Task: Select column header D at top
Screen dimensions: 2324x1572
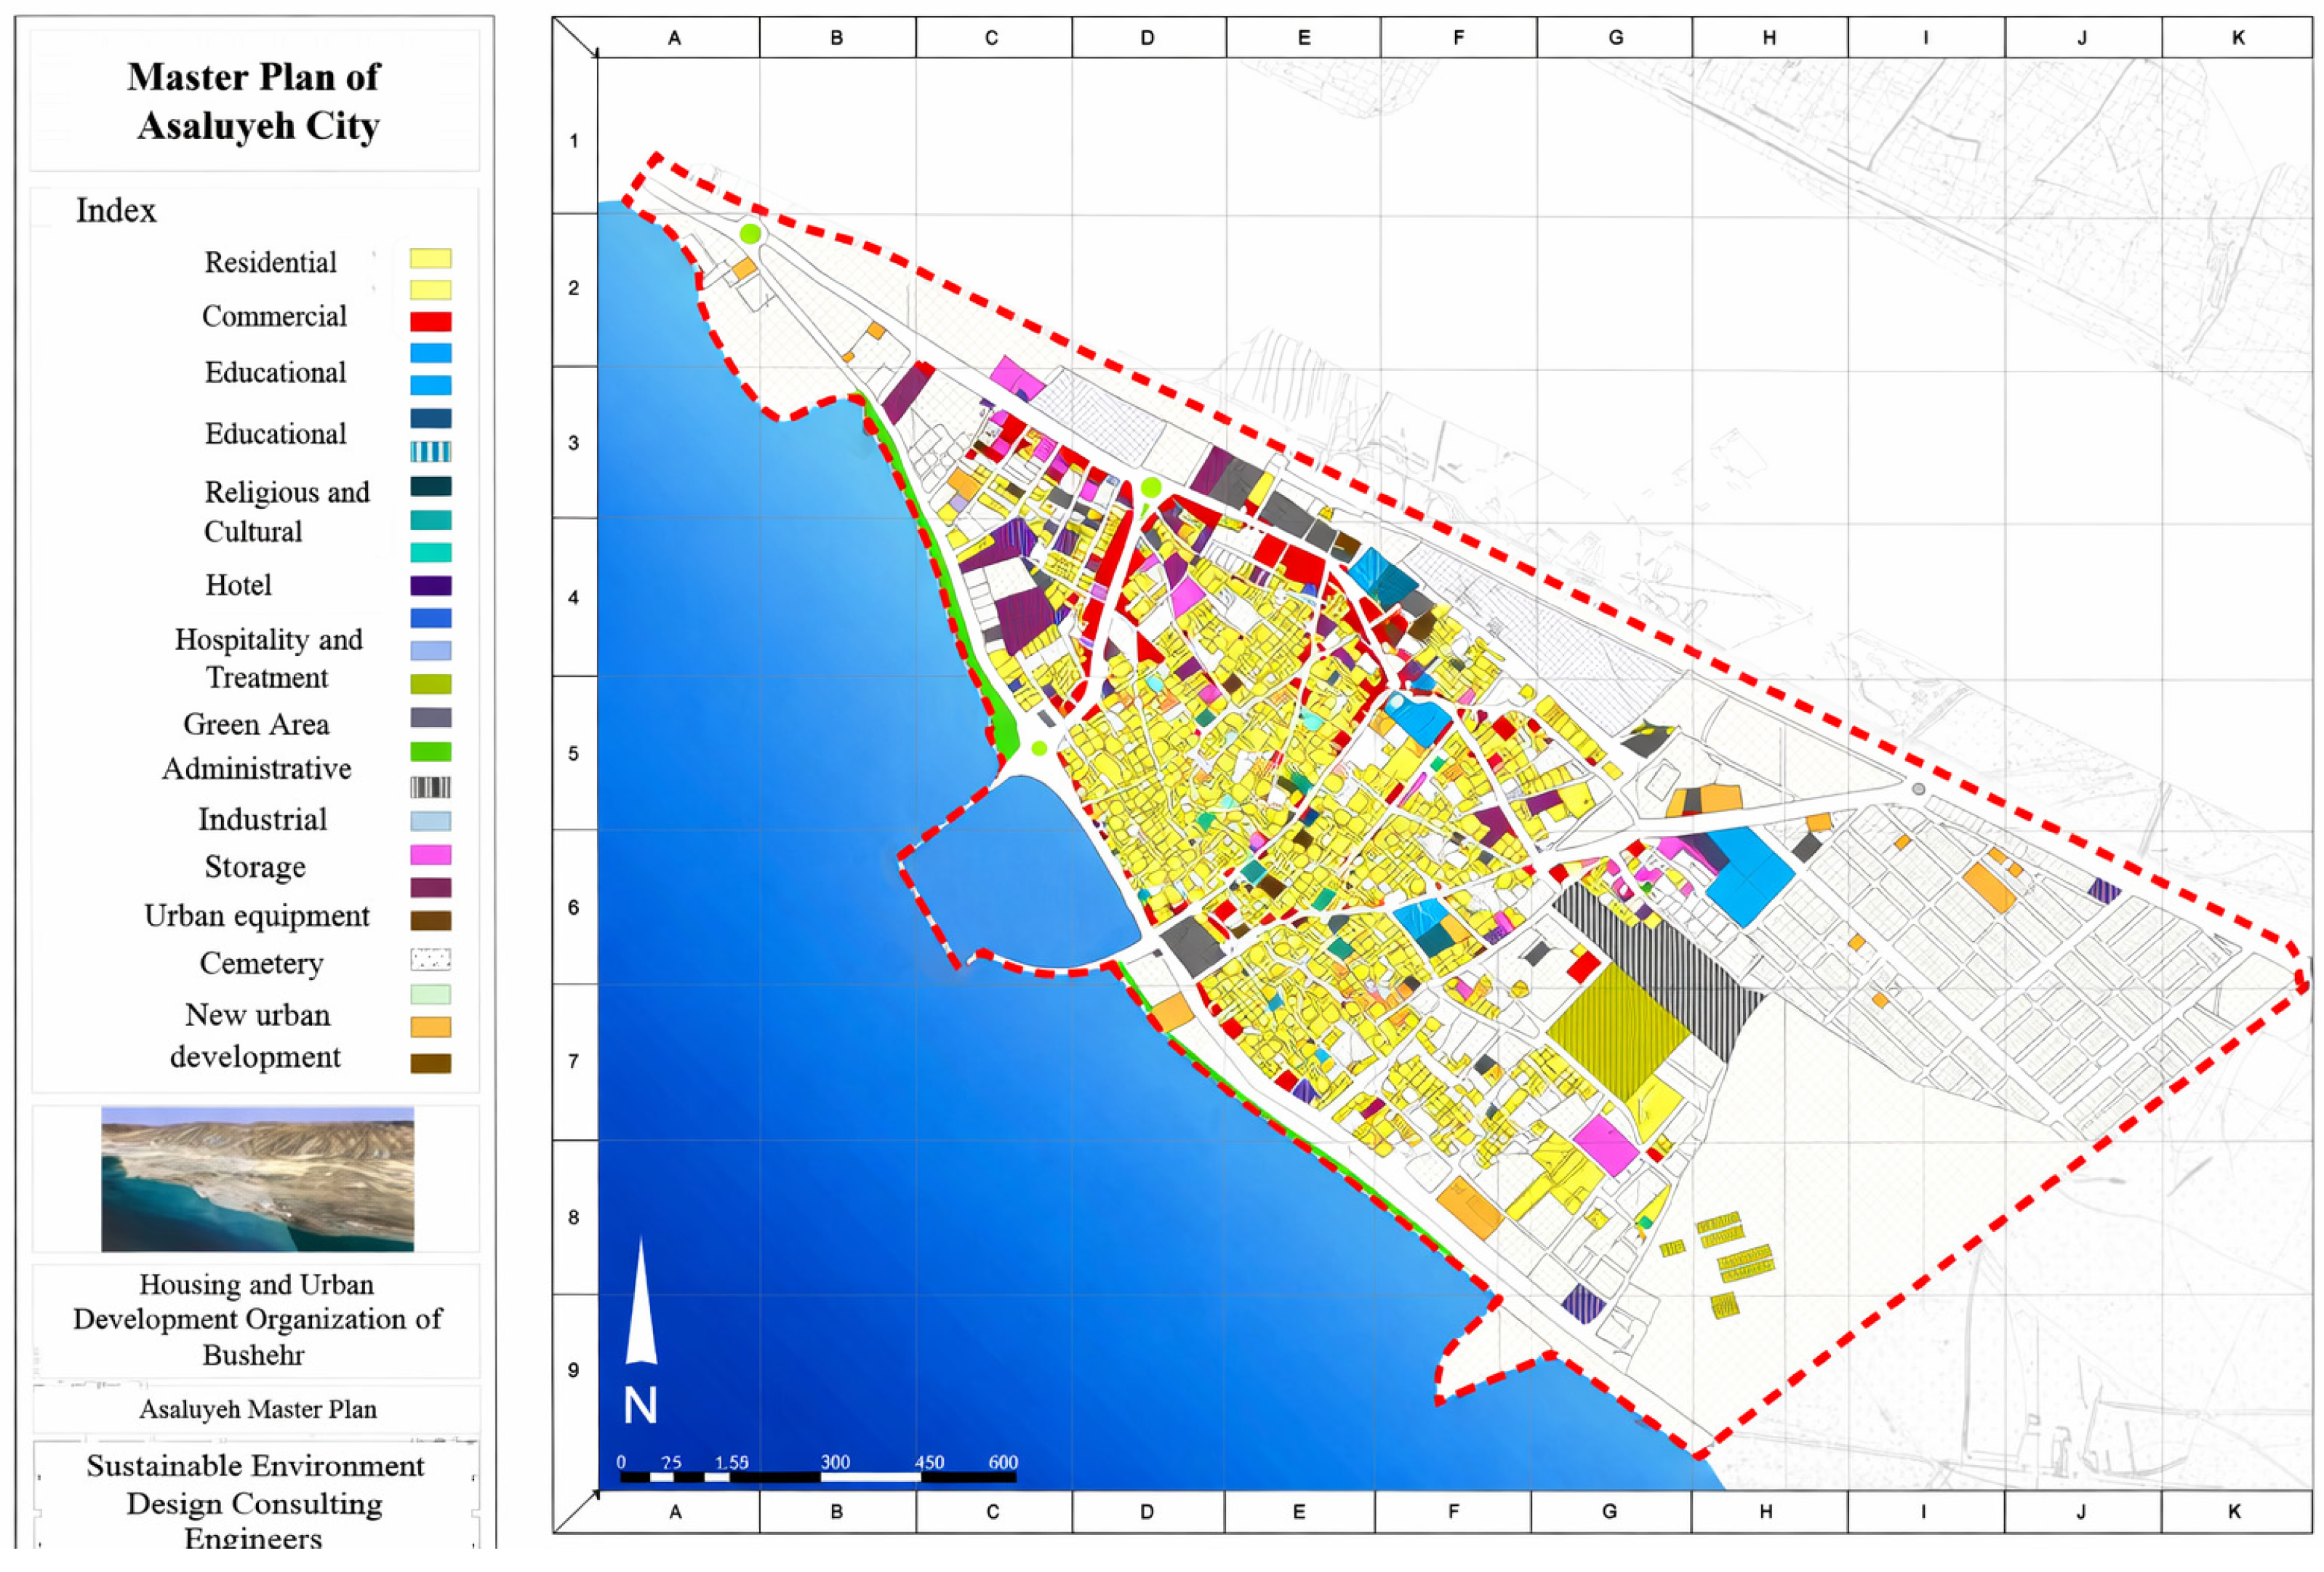Action: click(x=1147, y=38)
